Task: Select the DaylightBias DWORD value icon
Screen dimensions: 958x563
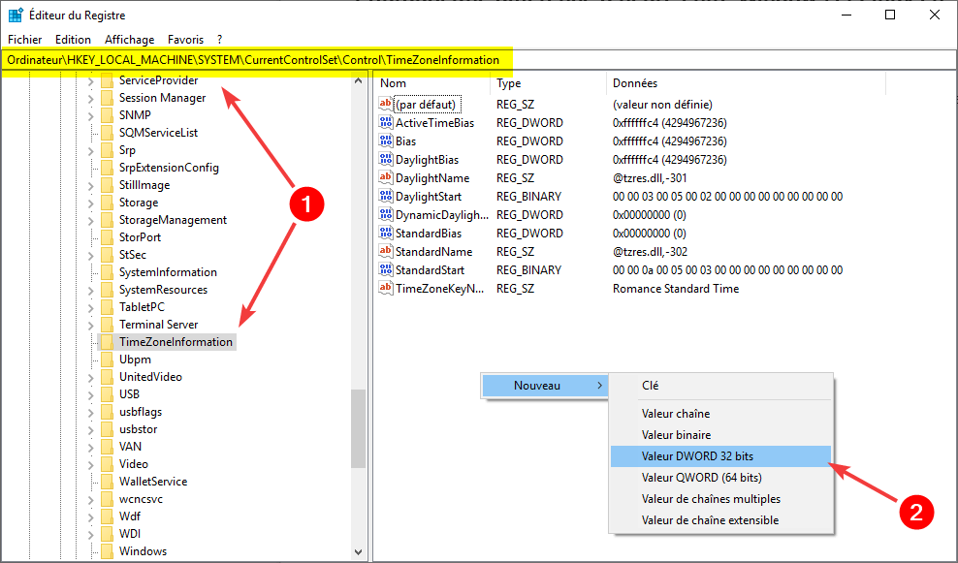Action: point(386,159)
